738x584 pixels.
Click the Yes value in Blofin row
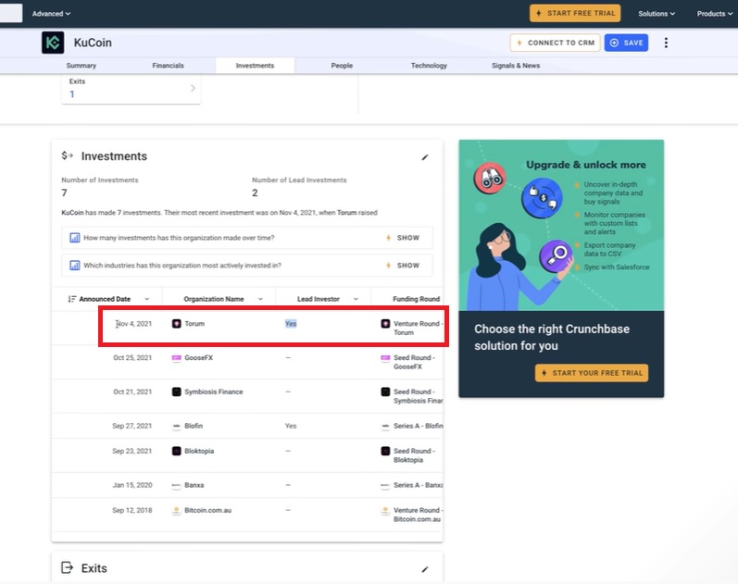[x=291, y=426]
